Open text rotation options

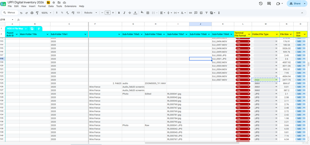tap(183, 13)
